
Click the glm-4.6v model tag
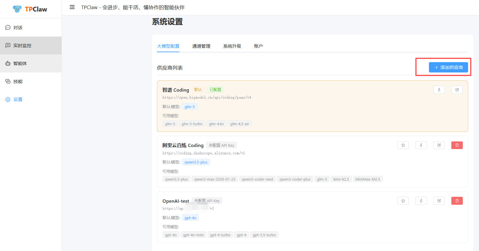[217, 124]
